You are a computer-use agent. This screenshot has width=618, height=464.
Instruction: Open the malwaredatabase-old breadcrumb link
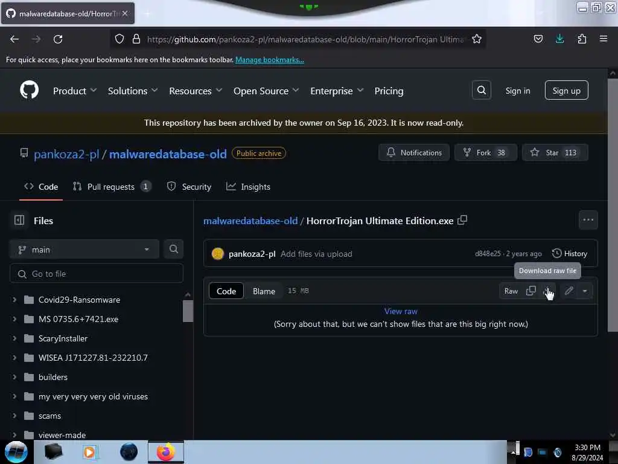coord(250,221)
